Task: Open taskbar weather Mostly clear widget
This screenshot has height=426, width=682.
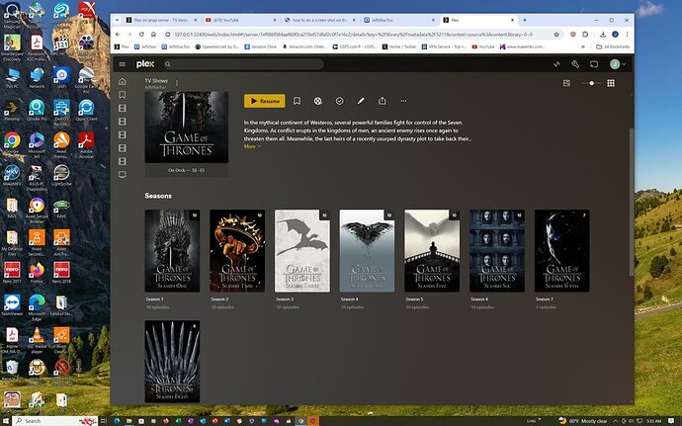Action: pos(583,421)
